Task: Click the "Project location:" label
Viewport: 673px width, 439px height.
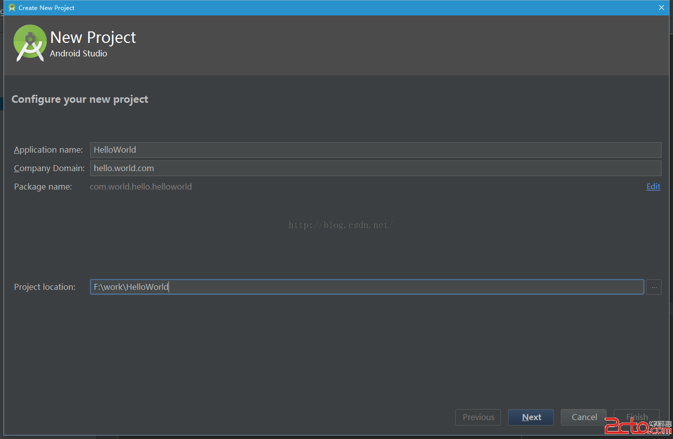Action: coord(44,287)
